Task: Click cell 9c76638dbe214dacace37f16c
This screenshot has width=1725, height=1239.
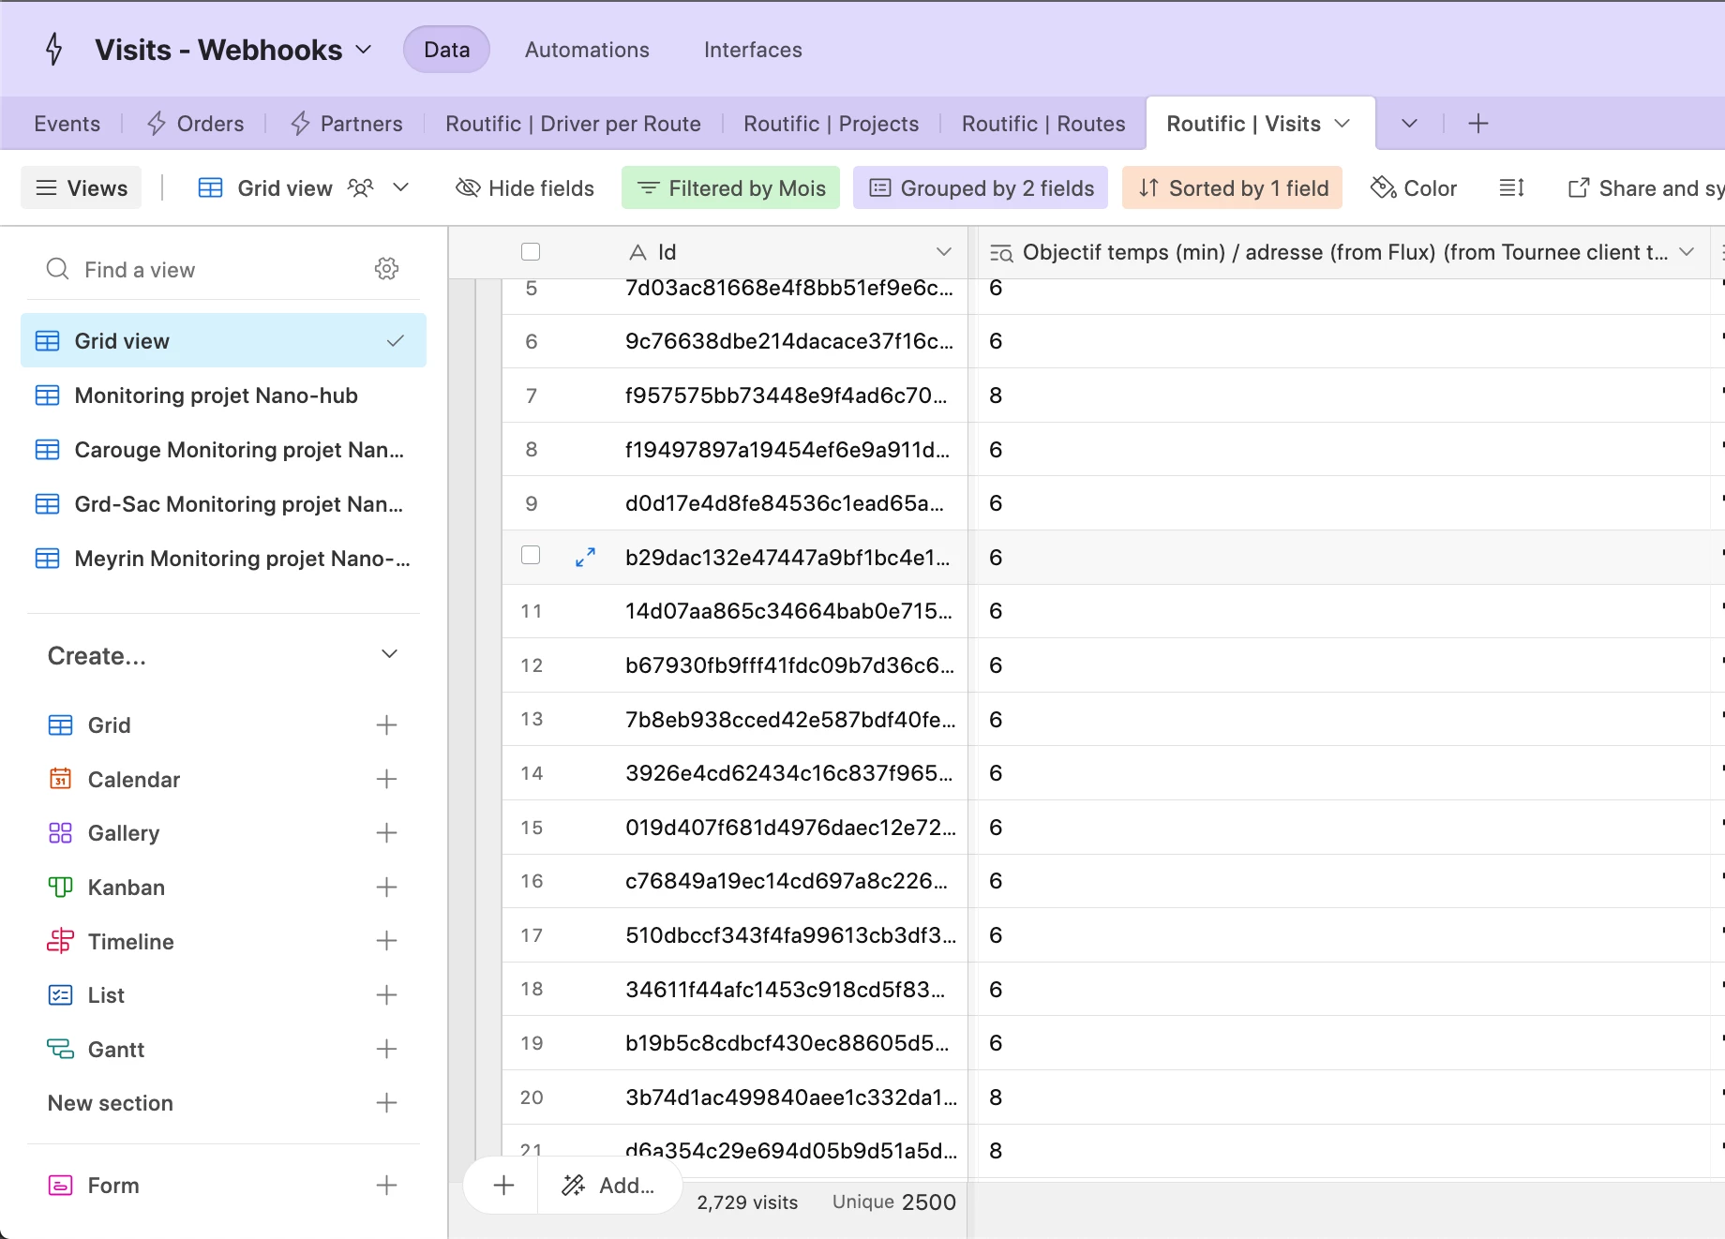Action: point(789,341)
